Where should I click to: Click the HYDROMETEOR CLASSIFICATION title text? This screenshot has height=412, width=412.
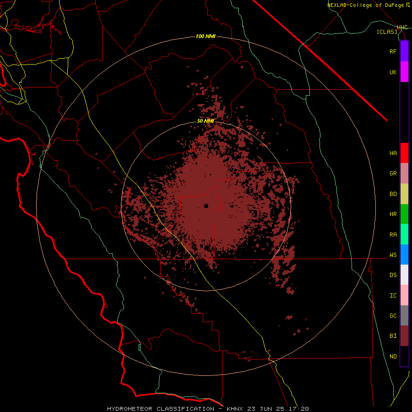point(161,409)
